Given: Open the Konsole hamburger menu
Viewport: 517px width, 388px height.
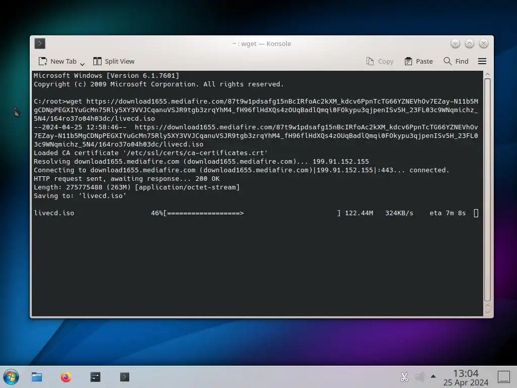Looking at the screenshot, I should [x=482, y=61].
